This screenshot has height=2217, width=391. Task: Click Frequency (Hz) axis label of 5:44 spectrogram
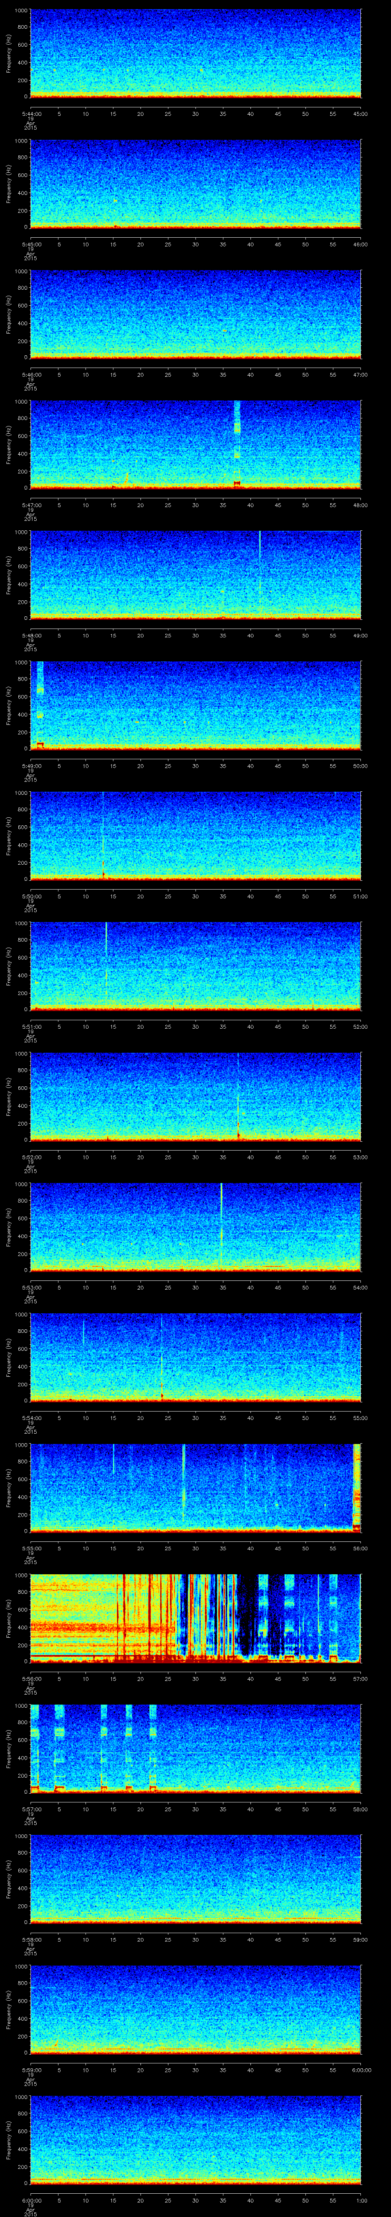point(9,53)
